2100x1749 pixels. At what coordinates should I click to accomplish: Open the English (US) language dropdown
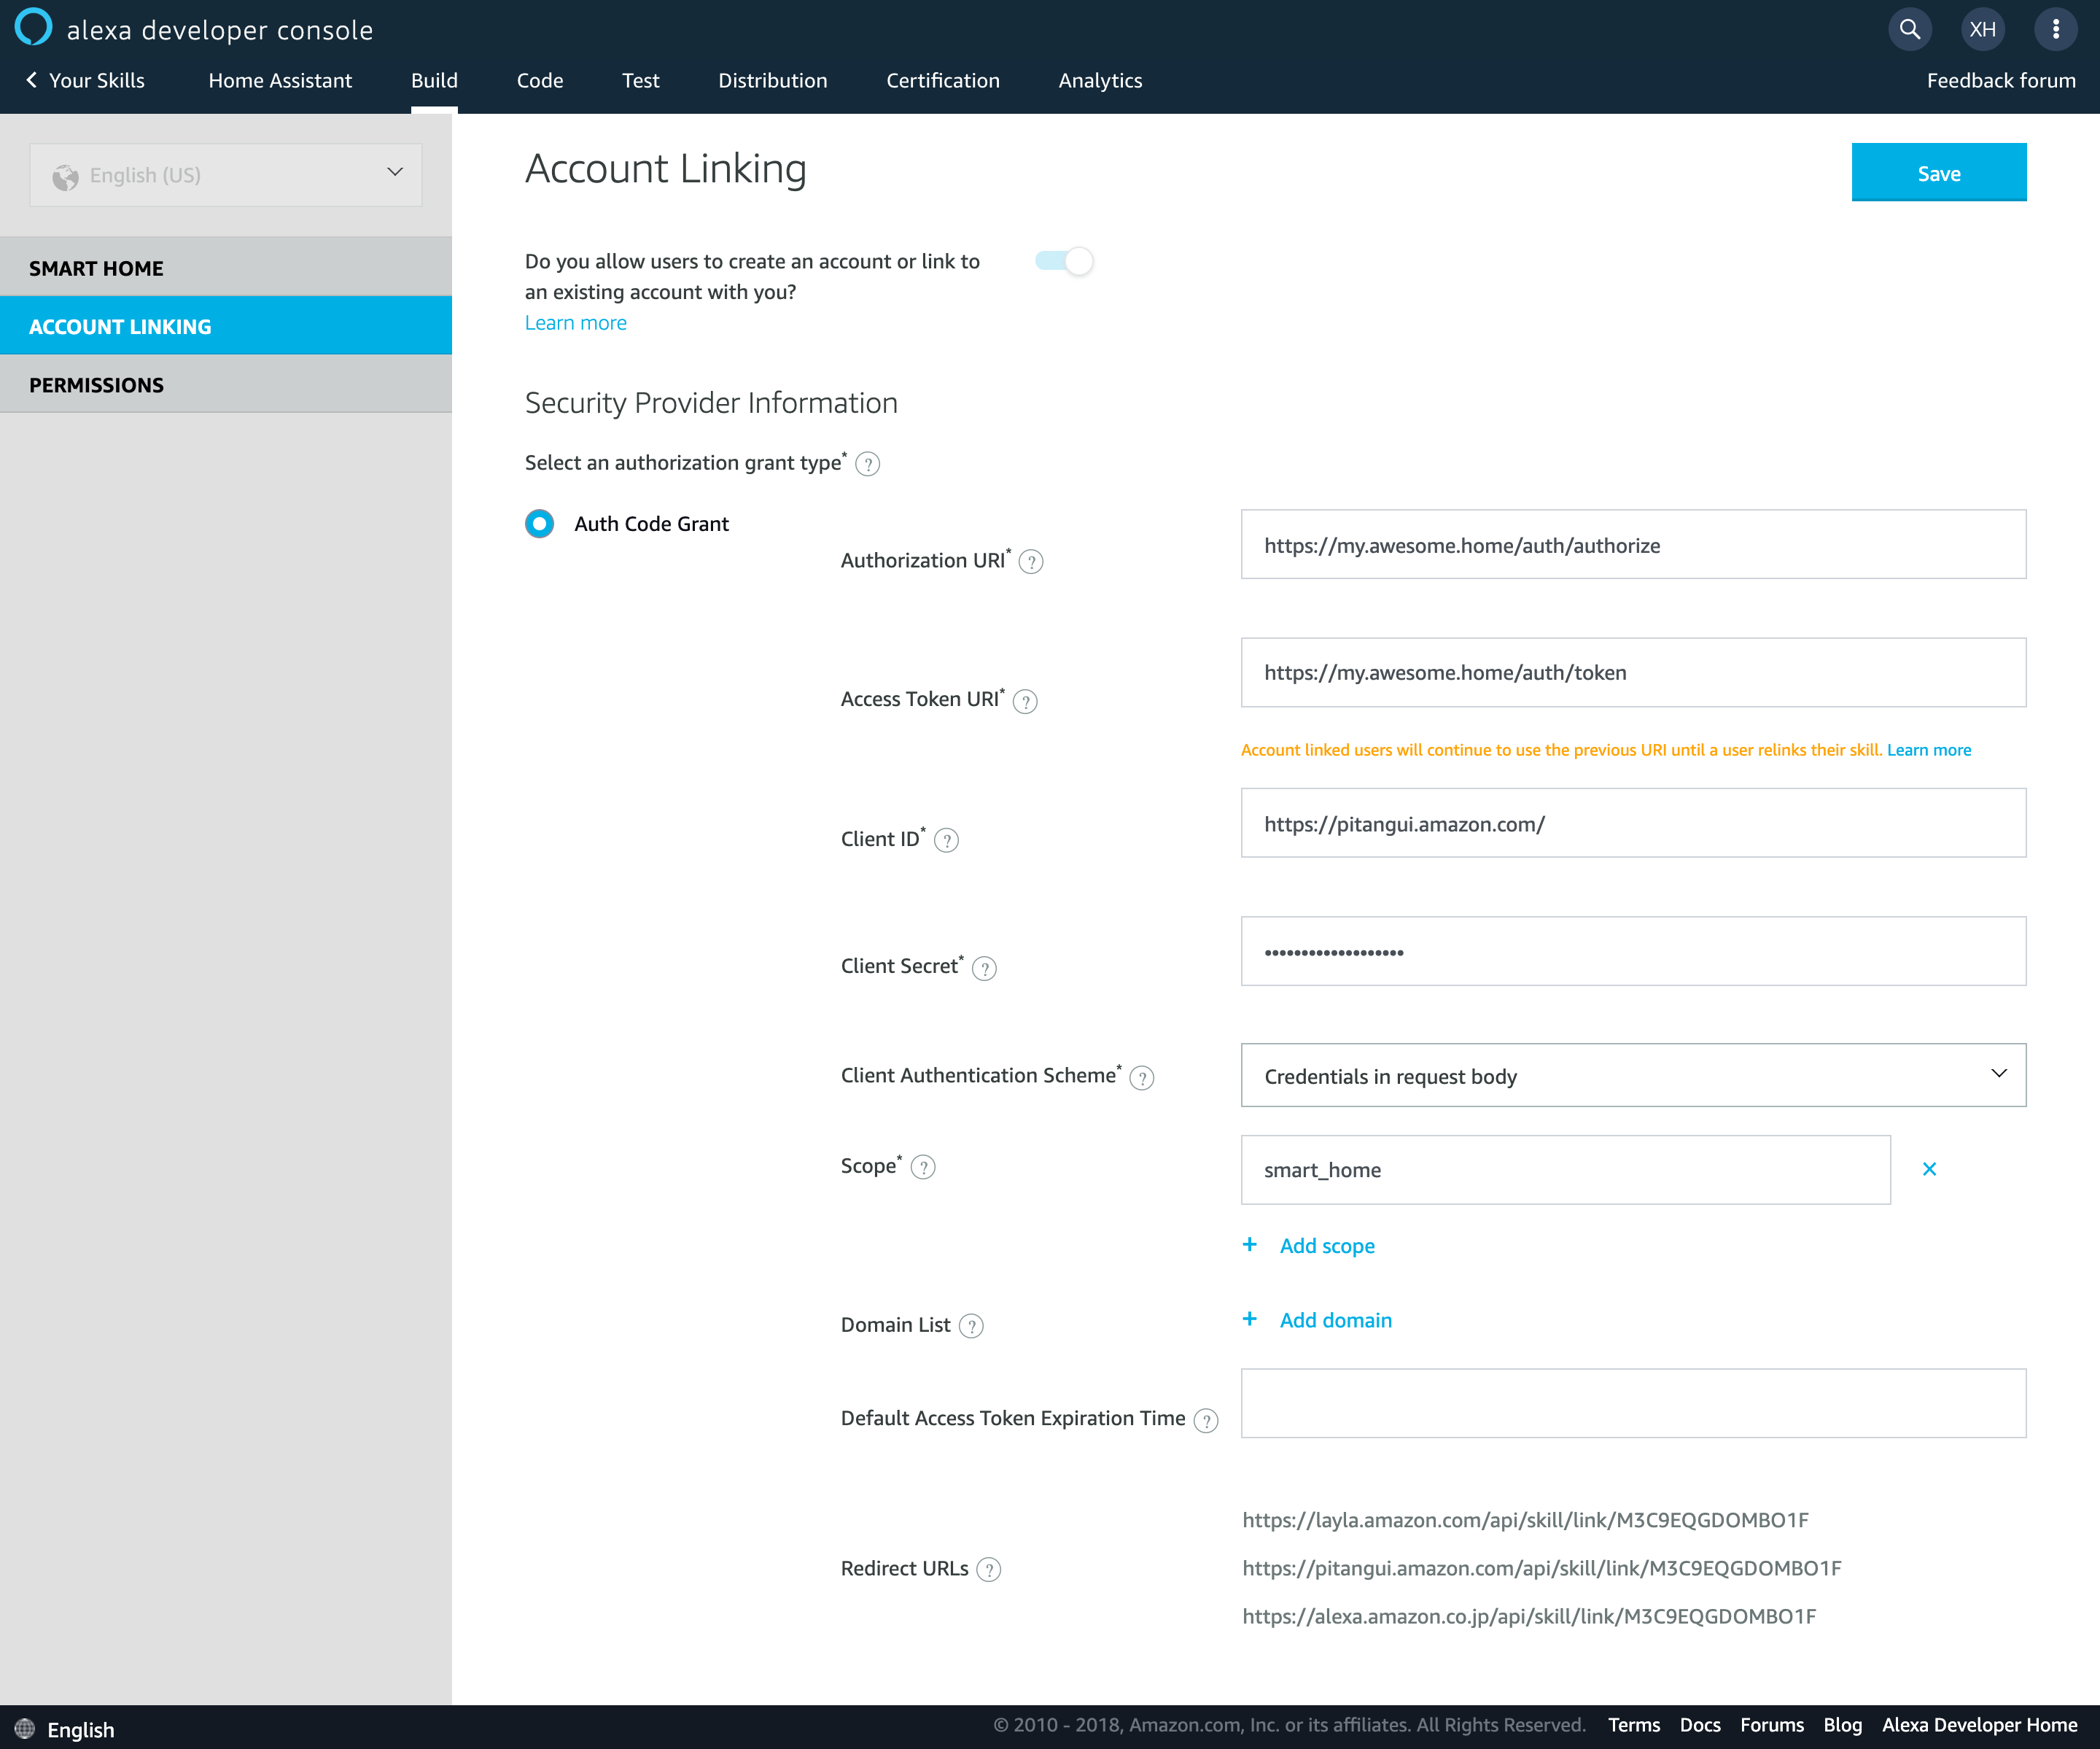[226, 174]
